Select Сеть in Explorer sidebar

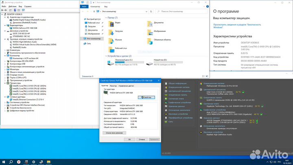[x=89, y=44]
